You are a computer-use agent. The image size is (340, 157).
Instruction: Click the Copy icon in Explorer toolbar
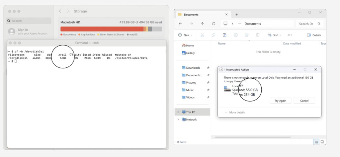coord(213,35)
